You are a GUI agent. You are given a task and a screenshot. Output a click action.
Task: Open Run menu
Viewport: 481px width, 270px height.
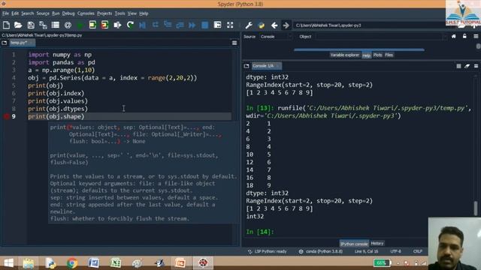coord(56,13)
